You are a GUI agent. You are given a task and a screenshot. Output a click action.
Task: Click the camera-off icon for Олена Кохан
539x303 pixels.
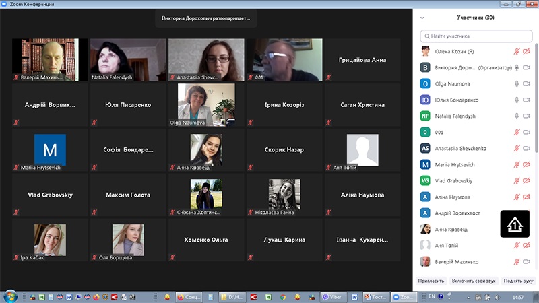pyautogui.click(x=526, y=52)
